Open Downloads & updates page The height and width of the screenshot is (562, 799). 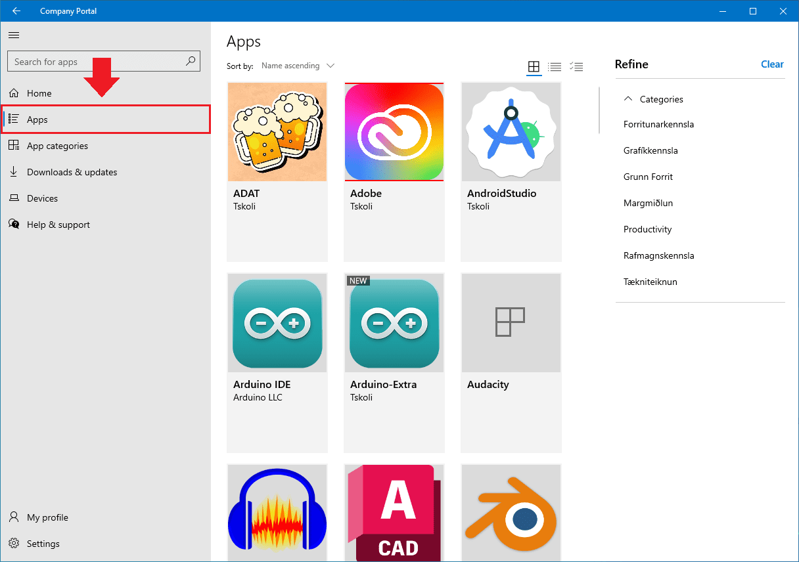[72, 172]
